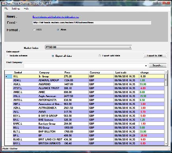Open the Help menu
This screenshot has width=172, height=153.
(x=26, y=9)
